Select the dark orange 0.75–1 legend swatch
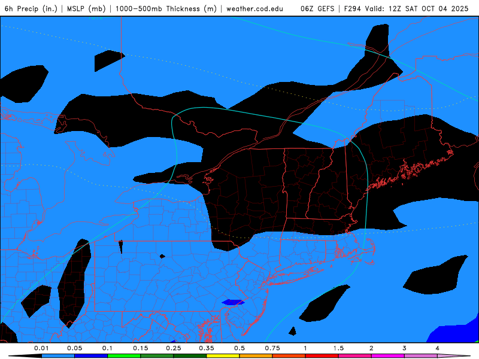This screenshot has height=359, width=479. [289, 356]
